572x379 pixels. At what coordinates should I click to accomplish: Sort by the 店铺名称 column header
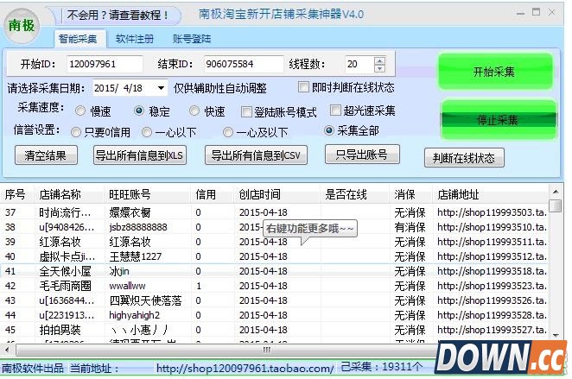tap(69, 194)
